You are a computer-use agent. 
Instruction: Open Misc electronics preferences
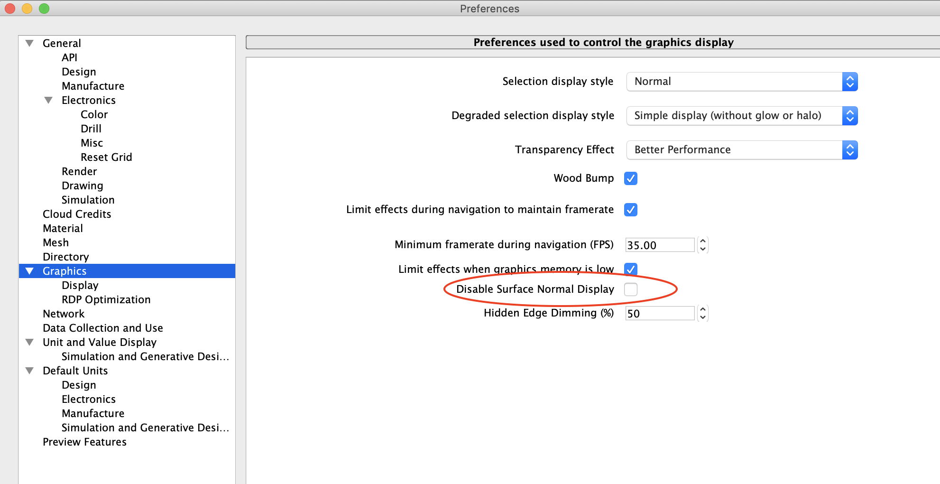pyautogui.click(x=92, y=143)
